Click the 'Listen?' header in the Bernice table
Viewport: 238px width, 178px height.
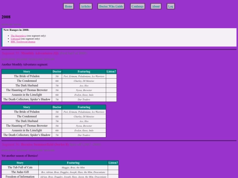click(x=113, y=163)
